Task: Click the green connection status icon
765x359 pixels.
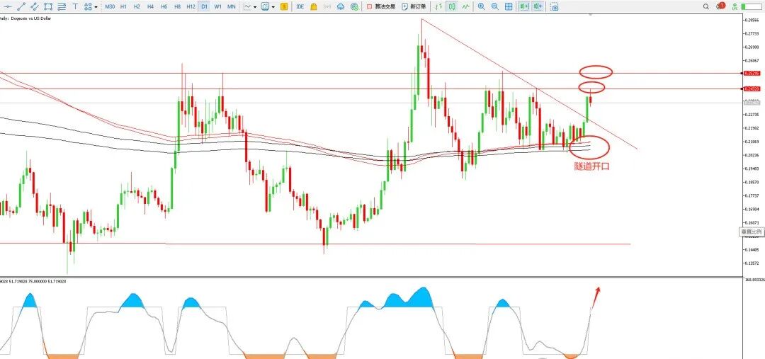Action: coord(734,7)
